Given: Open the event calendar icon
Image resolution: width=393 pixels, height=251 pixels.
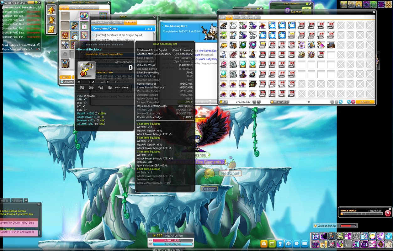Looking at the screenshot, I should coord(272,243).
